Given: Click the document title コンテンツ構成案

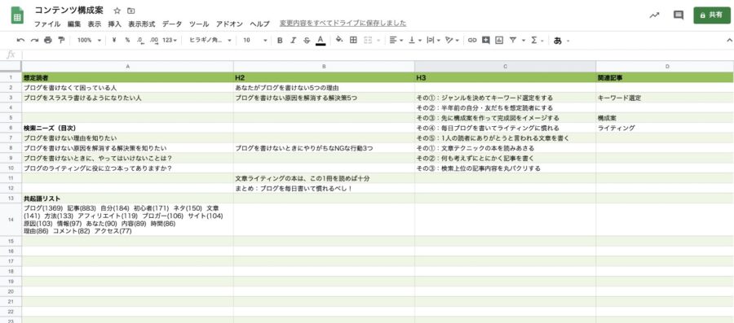Looking at the screenshot, I should [x=69, y=11].
